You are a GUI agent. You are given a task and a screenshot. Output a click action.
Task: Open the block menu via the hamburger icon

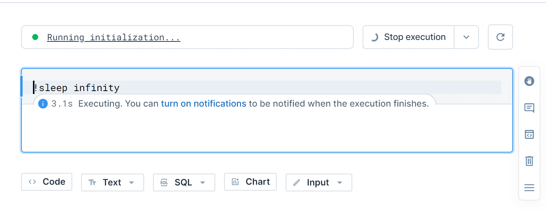pyautogui.click(x=529, y=188)
